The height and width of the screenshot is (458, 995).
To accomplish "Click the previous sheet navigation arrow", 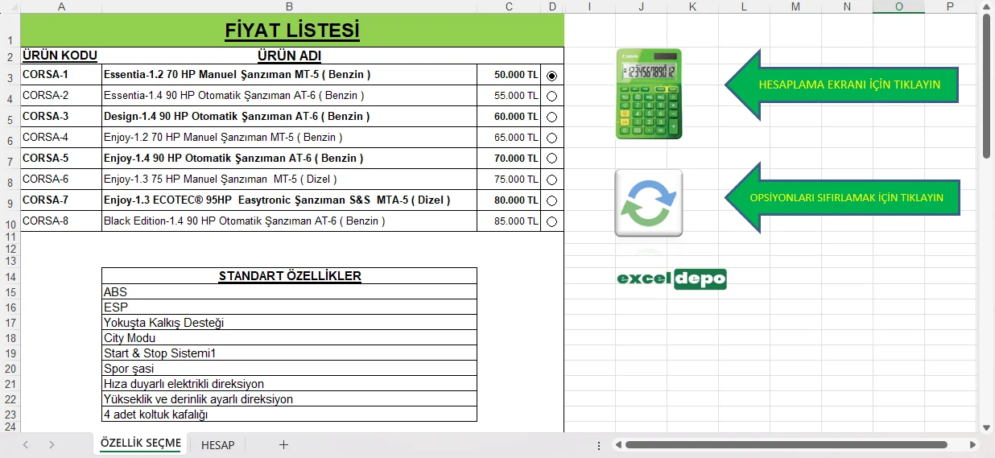I will pos(26,444).
